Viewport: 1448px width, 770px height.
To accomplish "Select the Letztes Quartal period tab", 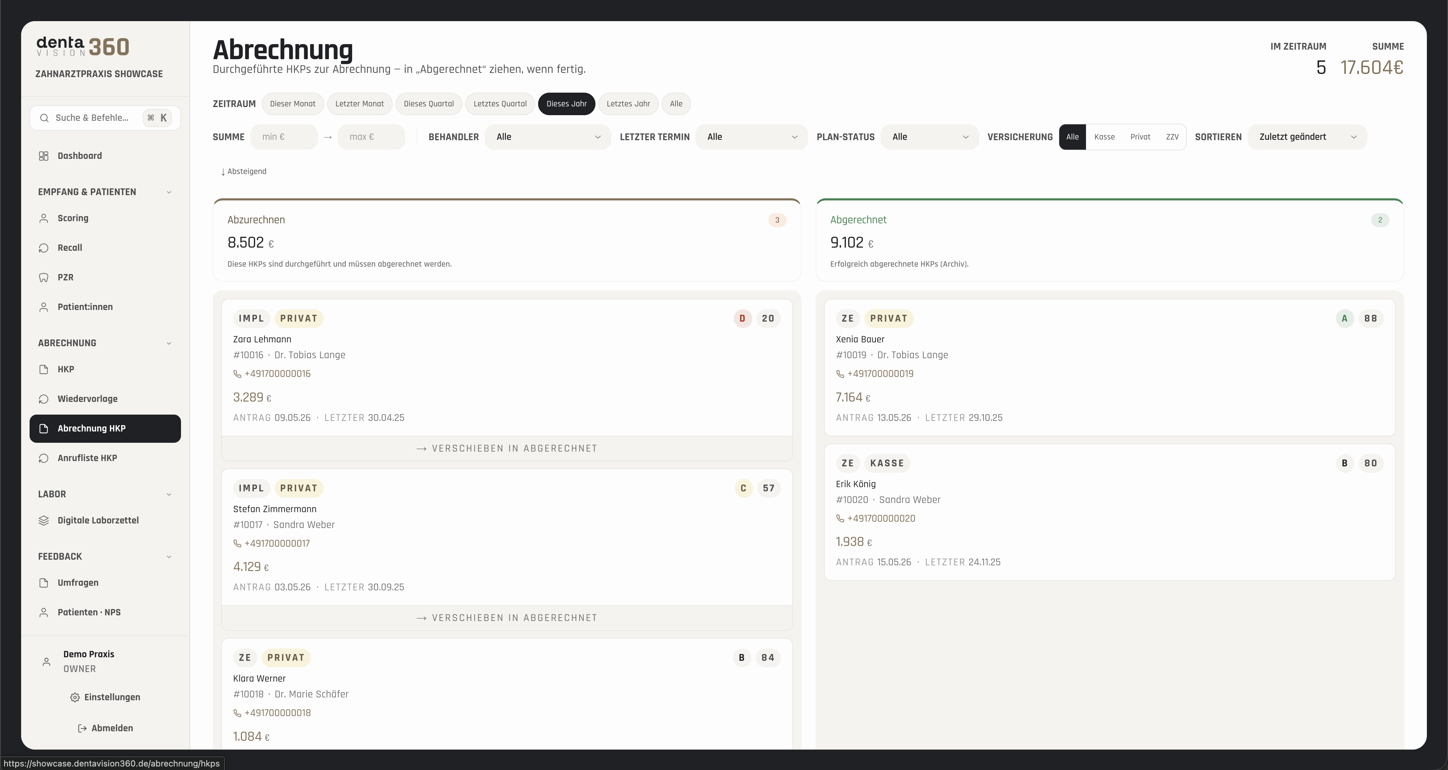I will tap(500, 104).
